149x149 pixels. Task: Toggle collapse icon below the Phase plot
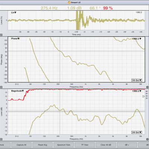pyautogui.click(x=1, y=87)
